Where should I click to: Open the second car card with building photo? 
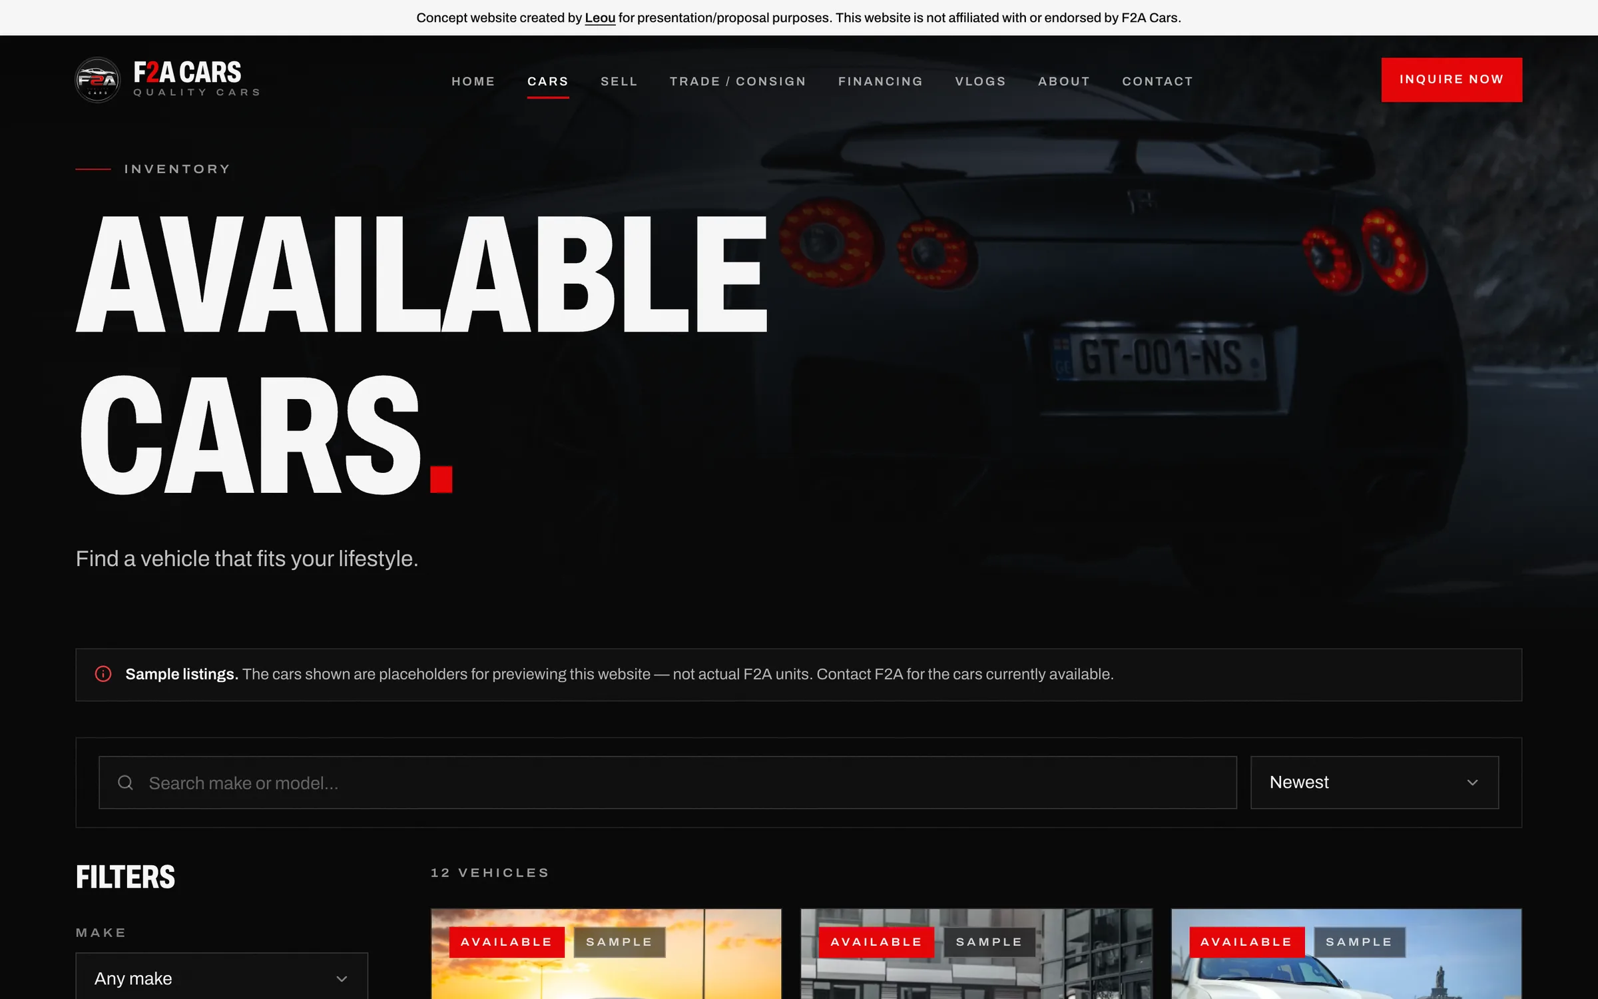tap(976, 954)
